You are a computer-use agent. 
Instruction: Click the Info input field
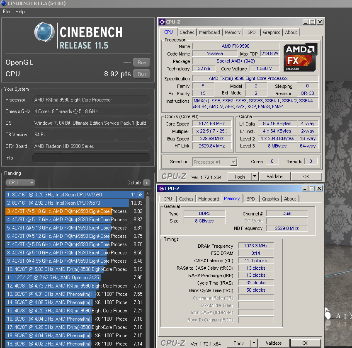coord(91,158)
